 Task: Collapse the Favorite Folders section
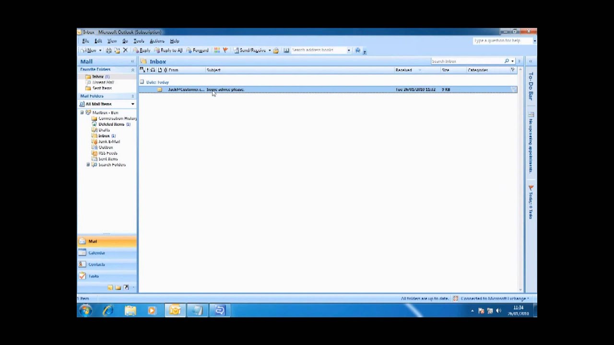click(x=133, y=69)
